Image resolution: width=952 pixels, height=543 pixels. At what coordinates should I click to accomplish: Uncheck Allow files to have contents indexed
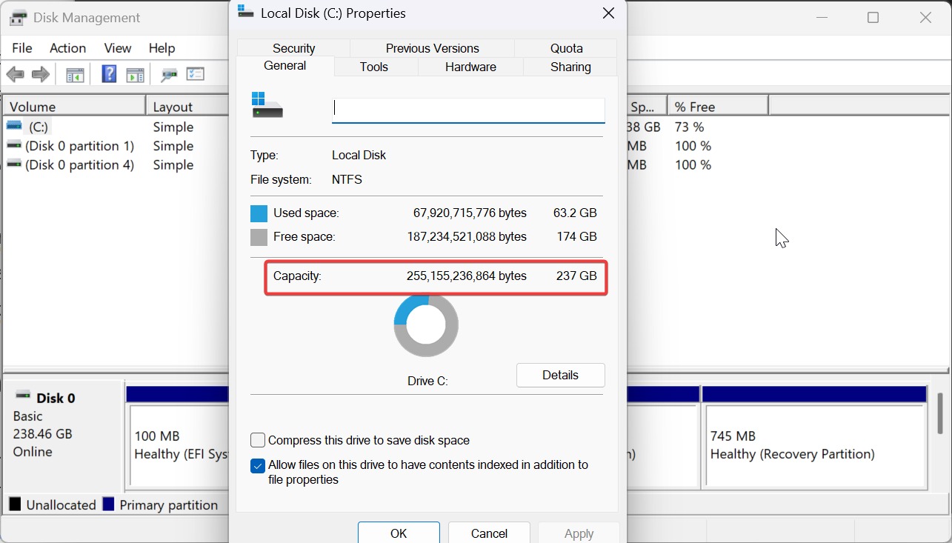[x=258, y=466]
